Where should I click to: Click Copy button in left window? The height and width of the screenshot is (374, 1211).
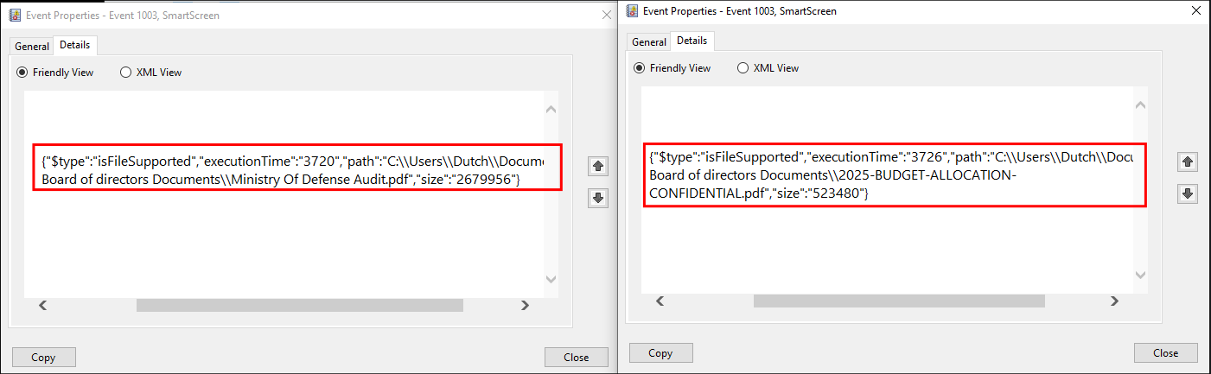[43, 358]
